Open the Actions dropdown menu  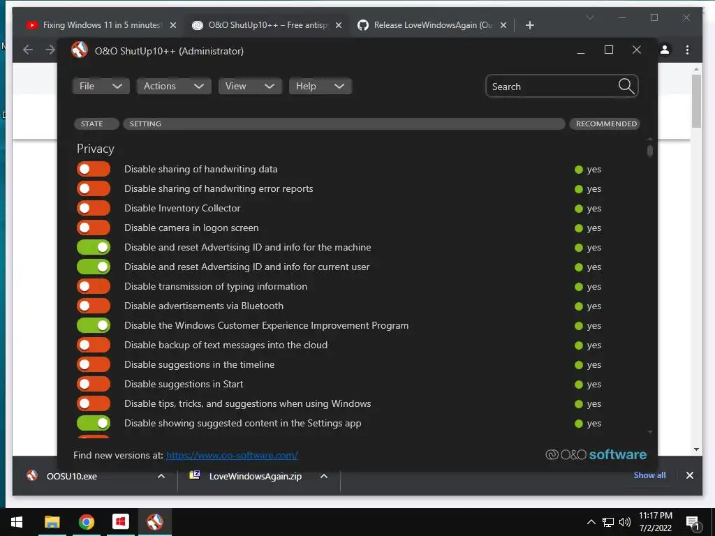[x=174, y=86]
